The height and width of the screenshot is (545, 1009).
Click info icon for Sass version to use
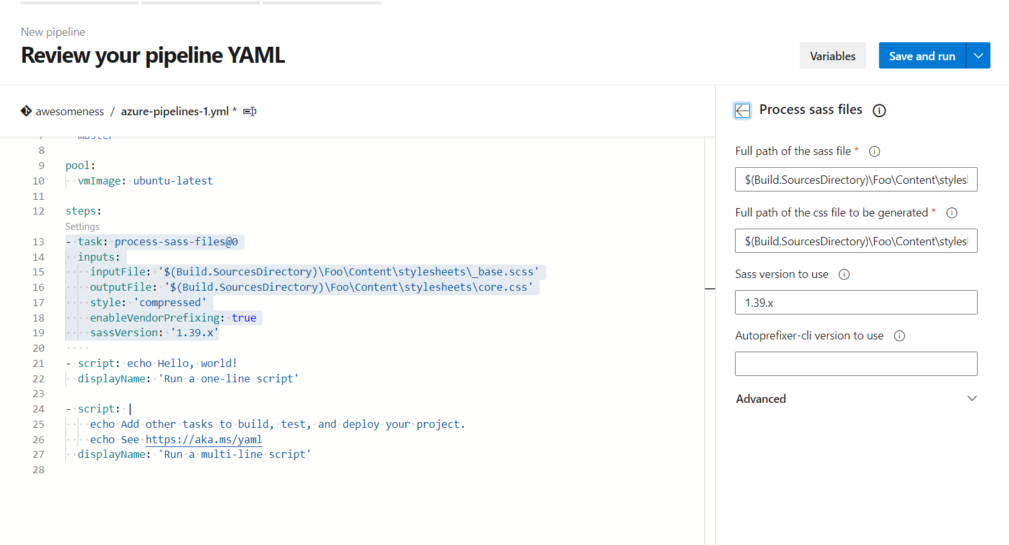pos(844,275)
